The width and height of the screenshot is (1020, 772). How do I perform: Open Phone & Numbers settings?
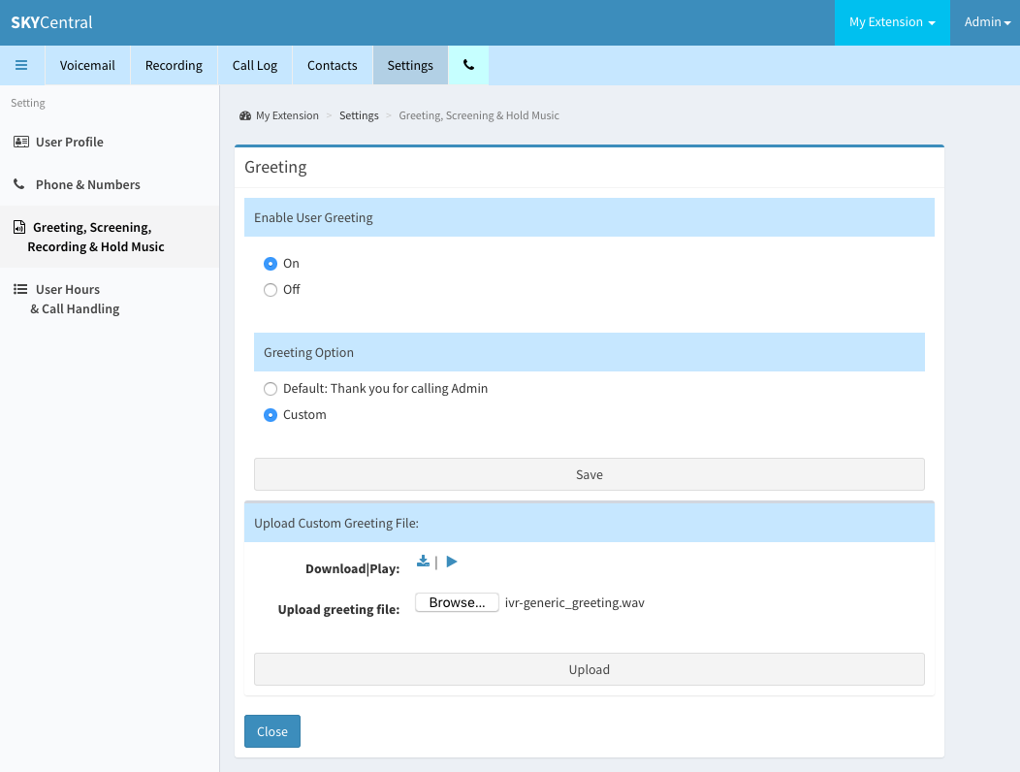(x=110, y=185)
